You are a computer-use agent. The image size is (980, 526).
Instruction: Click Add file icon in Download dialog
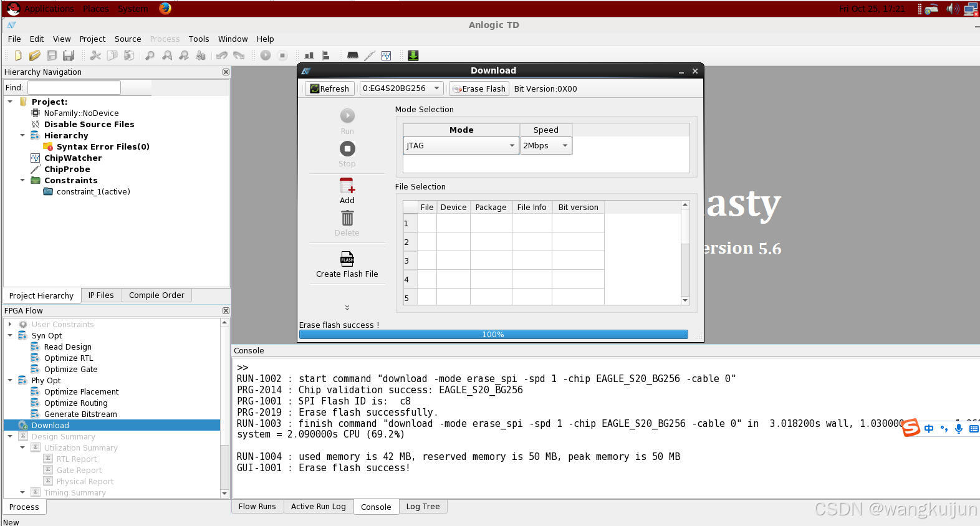[347, 186]
